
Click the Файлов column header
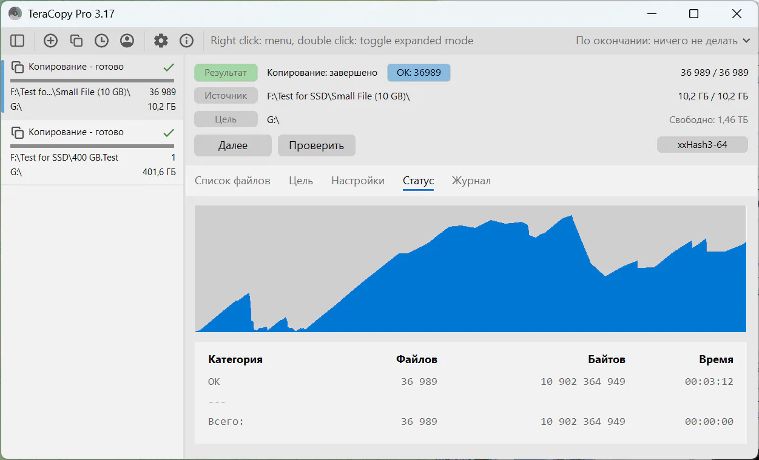[416, 359]
